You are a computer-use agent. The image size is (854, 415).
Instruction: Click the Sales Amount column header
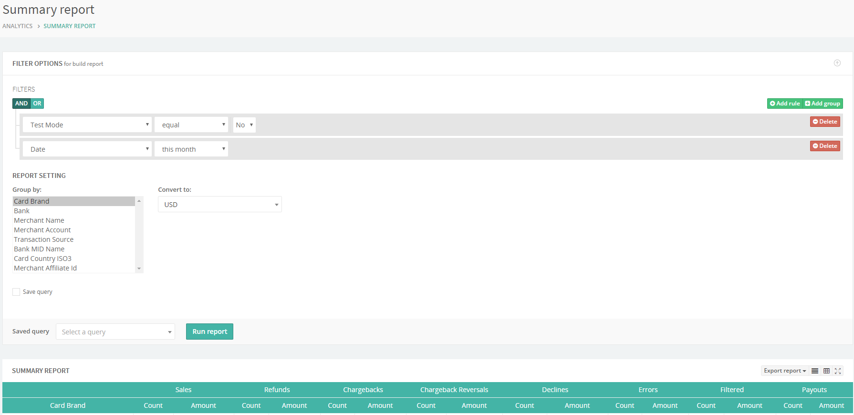204,405
